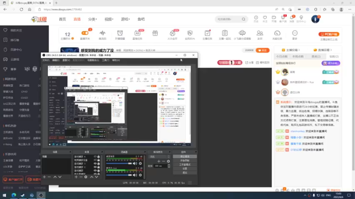Click the gauge 充能任务 icon
Image resolution: width=355 pixels, height=199 pixels.
(277, 33)
